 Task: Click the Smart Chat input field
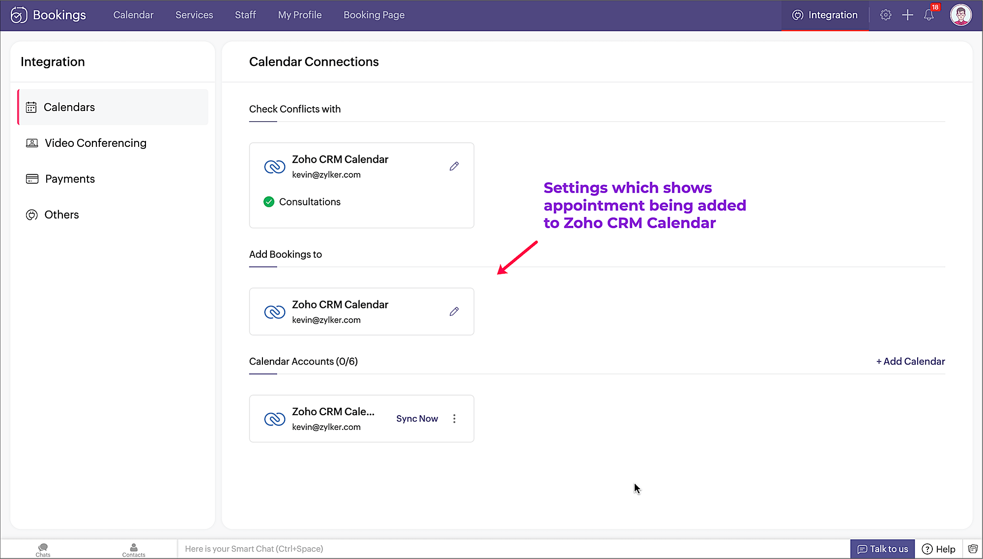tap(514, 549)
